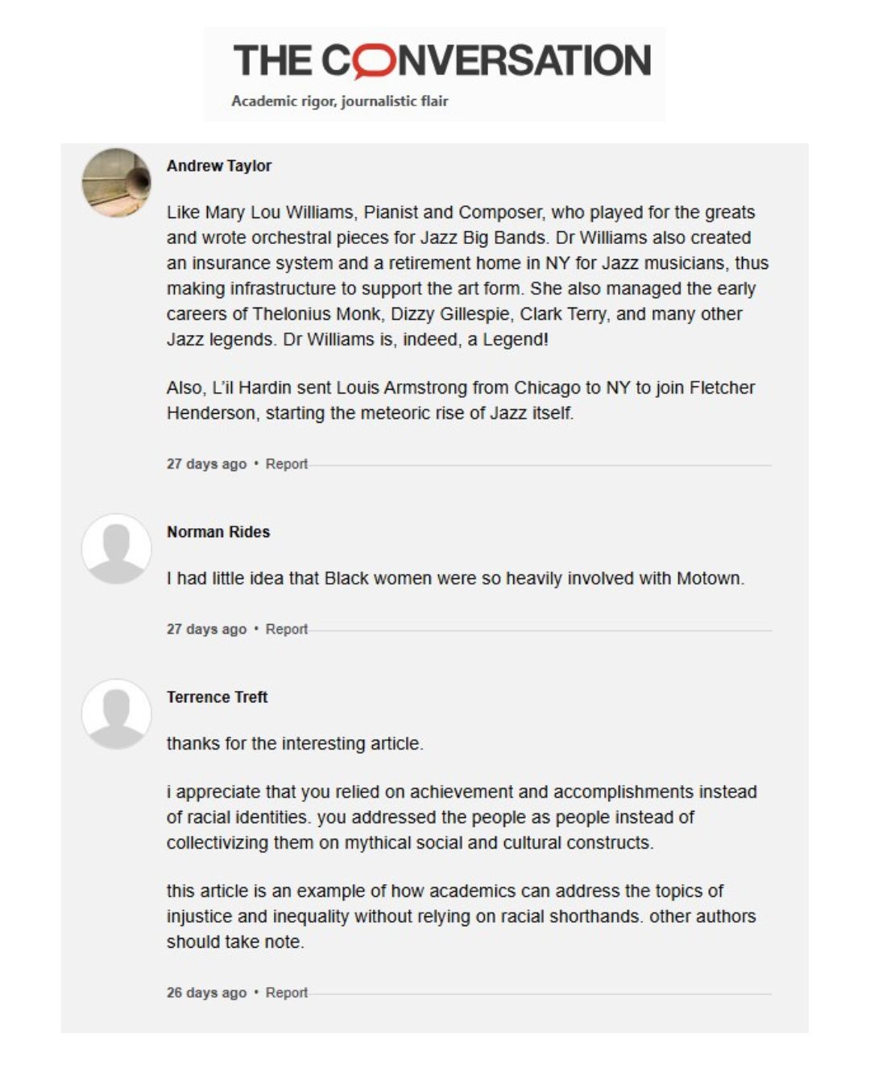Report Norman Rides' comment
870x1087 pixels.
287,629
